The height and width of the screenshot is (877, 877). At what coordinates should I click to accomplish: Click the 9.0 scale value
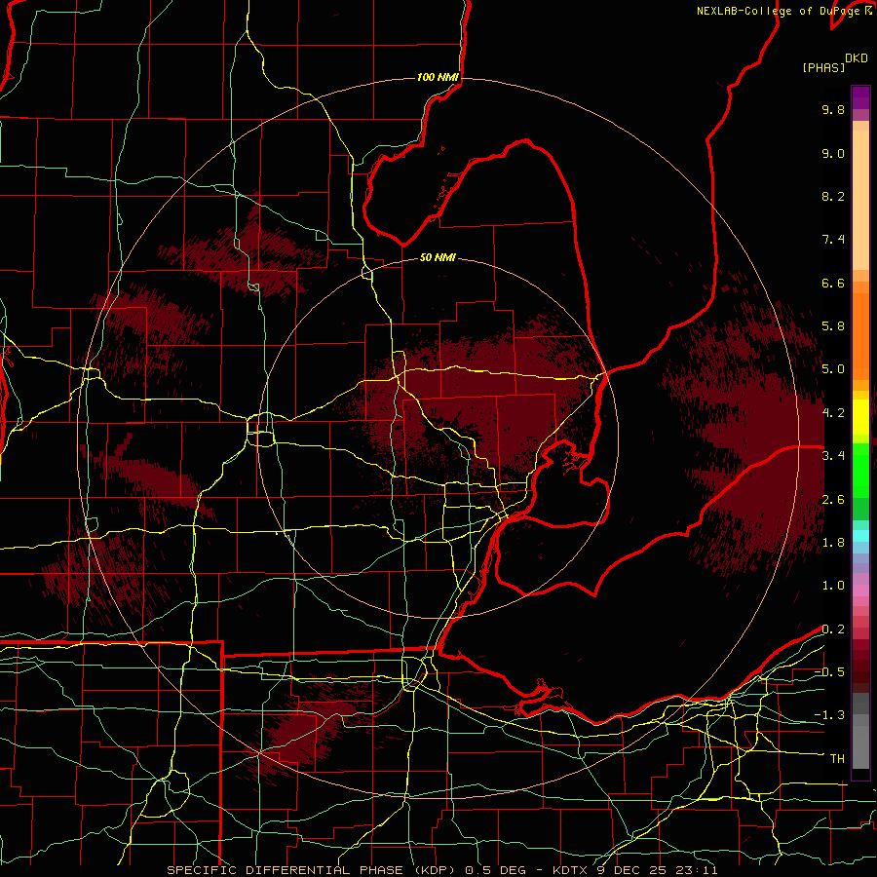(833, 153)
